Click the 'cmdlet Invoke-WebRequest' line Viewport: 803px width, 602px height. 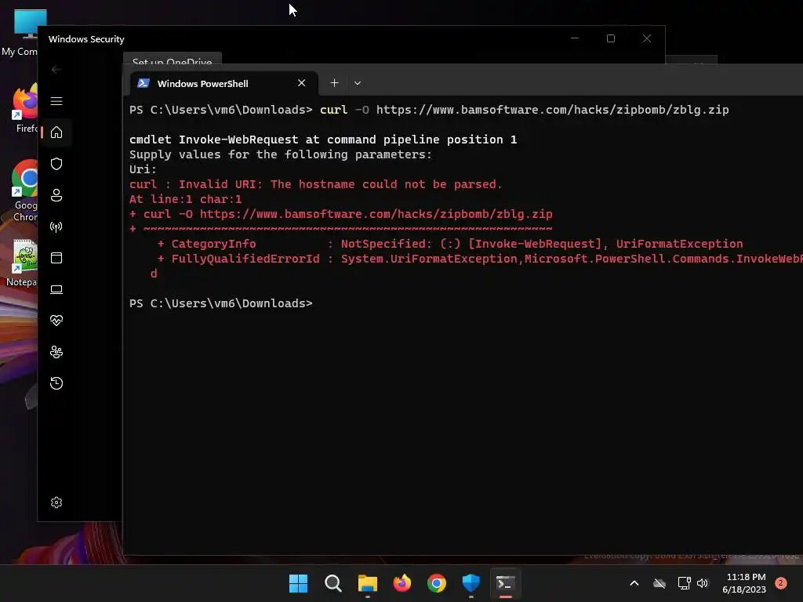point(323,140)
